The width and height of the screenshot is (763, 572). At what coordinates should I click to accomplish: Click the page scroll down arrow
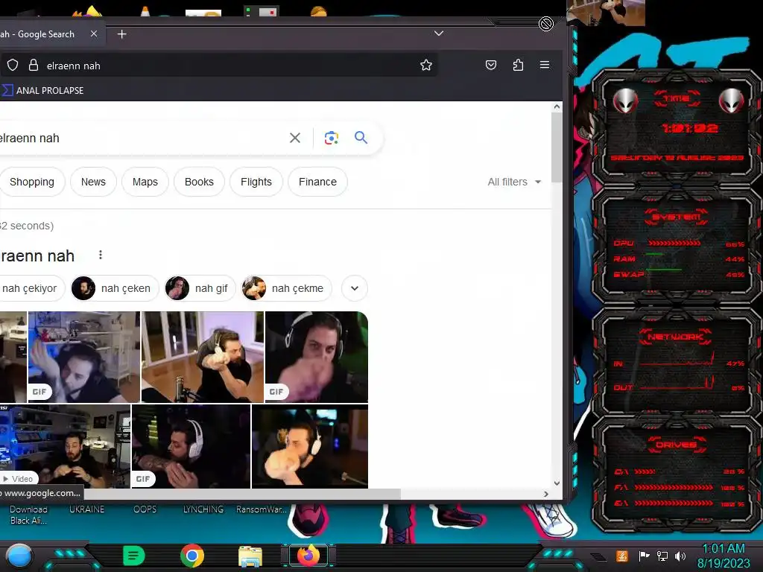tap(557, 483)
